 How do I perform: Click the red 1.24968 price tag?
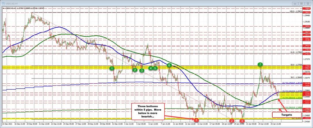point(306,109)
